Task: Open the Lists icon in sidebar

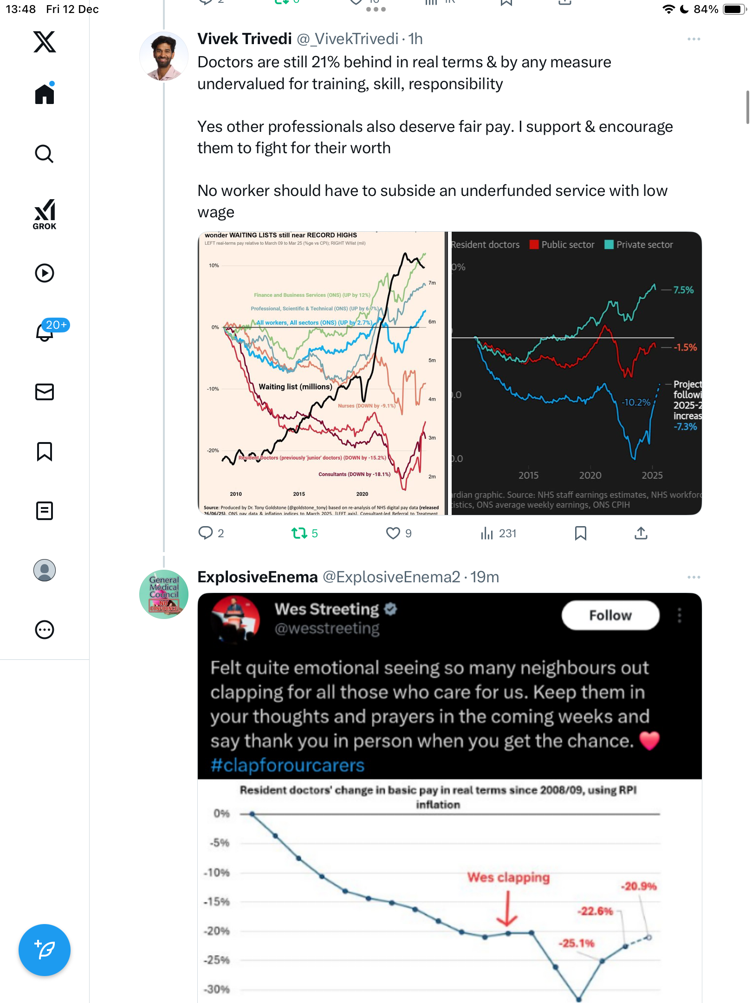Action: click(45, 511)
